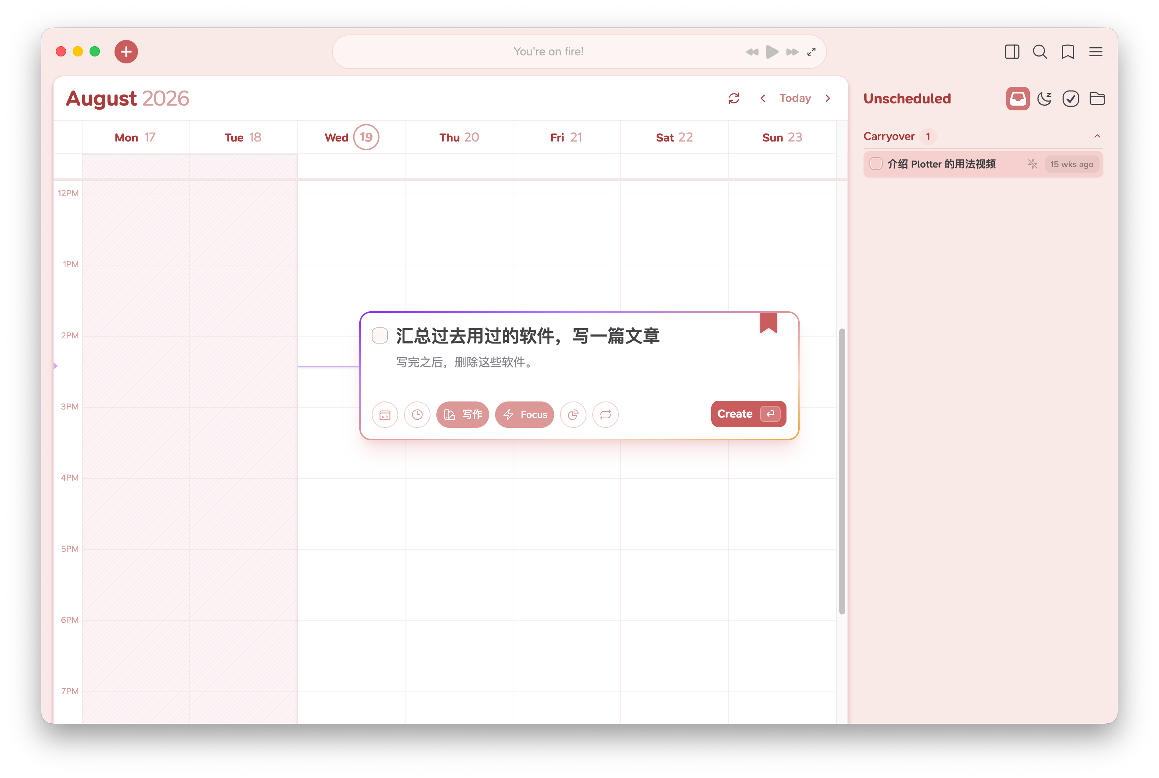The width and height of the screenshot is (1159, 778).
Task: Set task repeat with loop icon
Action: click(x=605, y=414)
